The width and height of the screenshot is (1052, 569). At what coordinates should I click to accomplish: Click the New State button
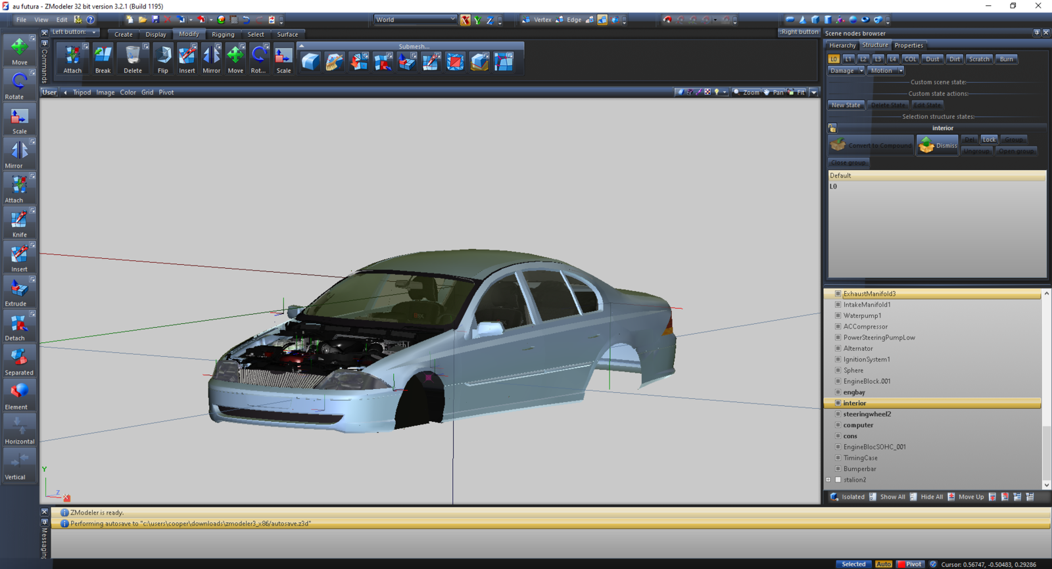pos(846,105)
